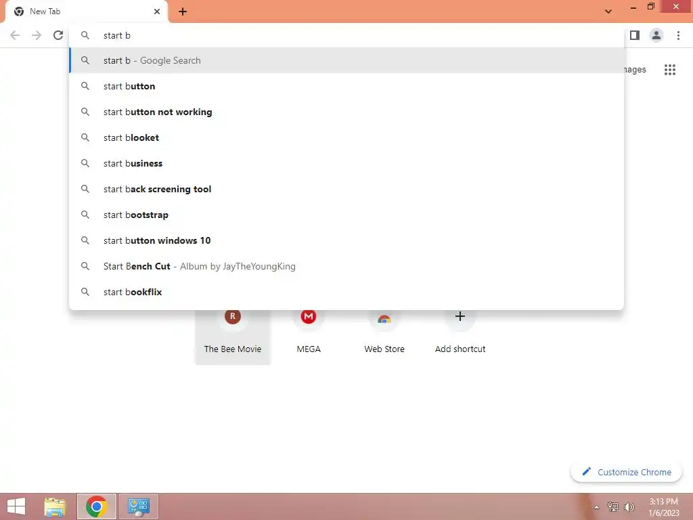693x520 pixels.
Task: Open the side panel icon in toolbar
Action: point(635,35)
